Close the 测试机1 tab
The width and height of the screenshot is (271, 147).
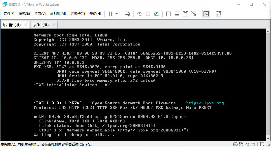click(26, 25)
